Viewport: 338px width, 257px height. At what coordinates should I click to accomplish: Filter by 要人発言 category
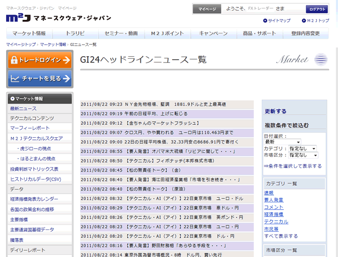coord(274,200)
